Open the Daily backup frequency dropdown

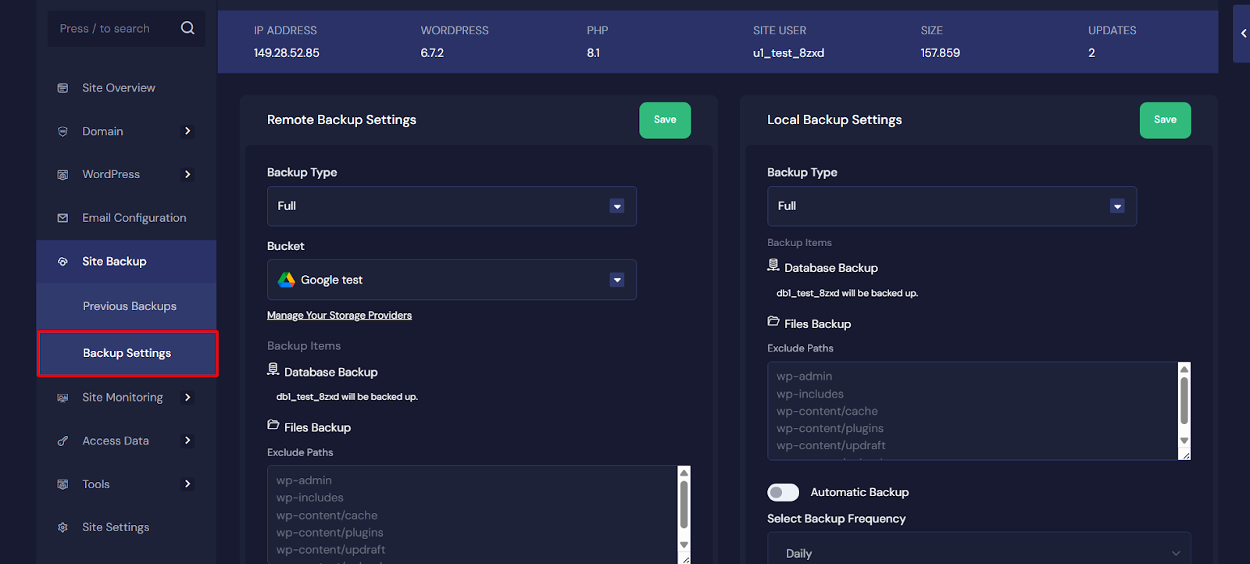(978, 552)
